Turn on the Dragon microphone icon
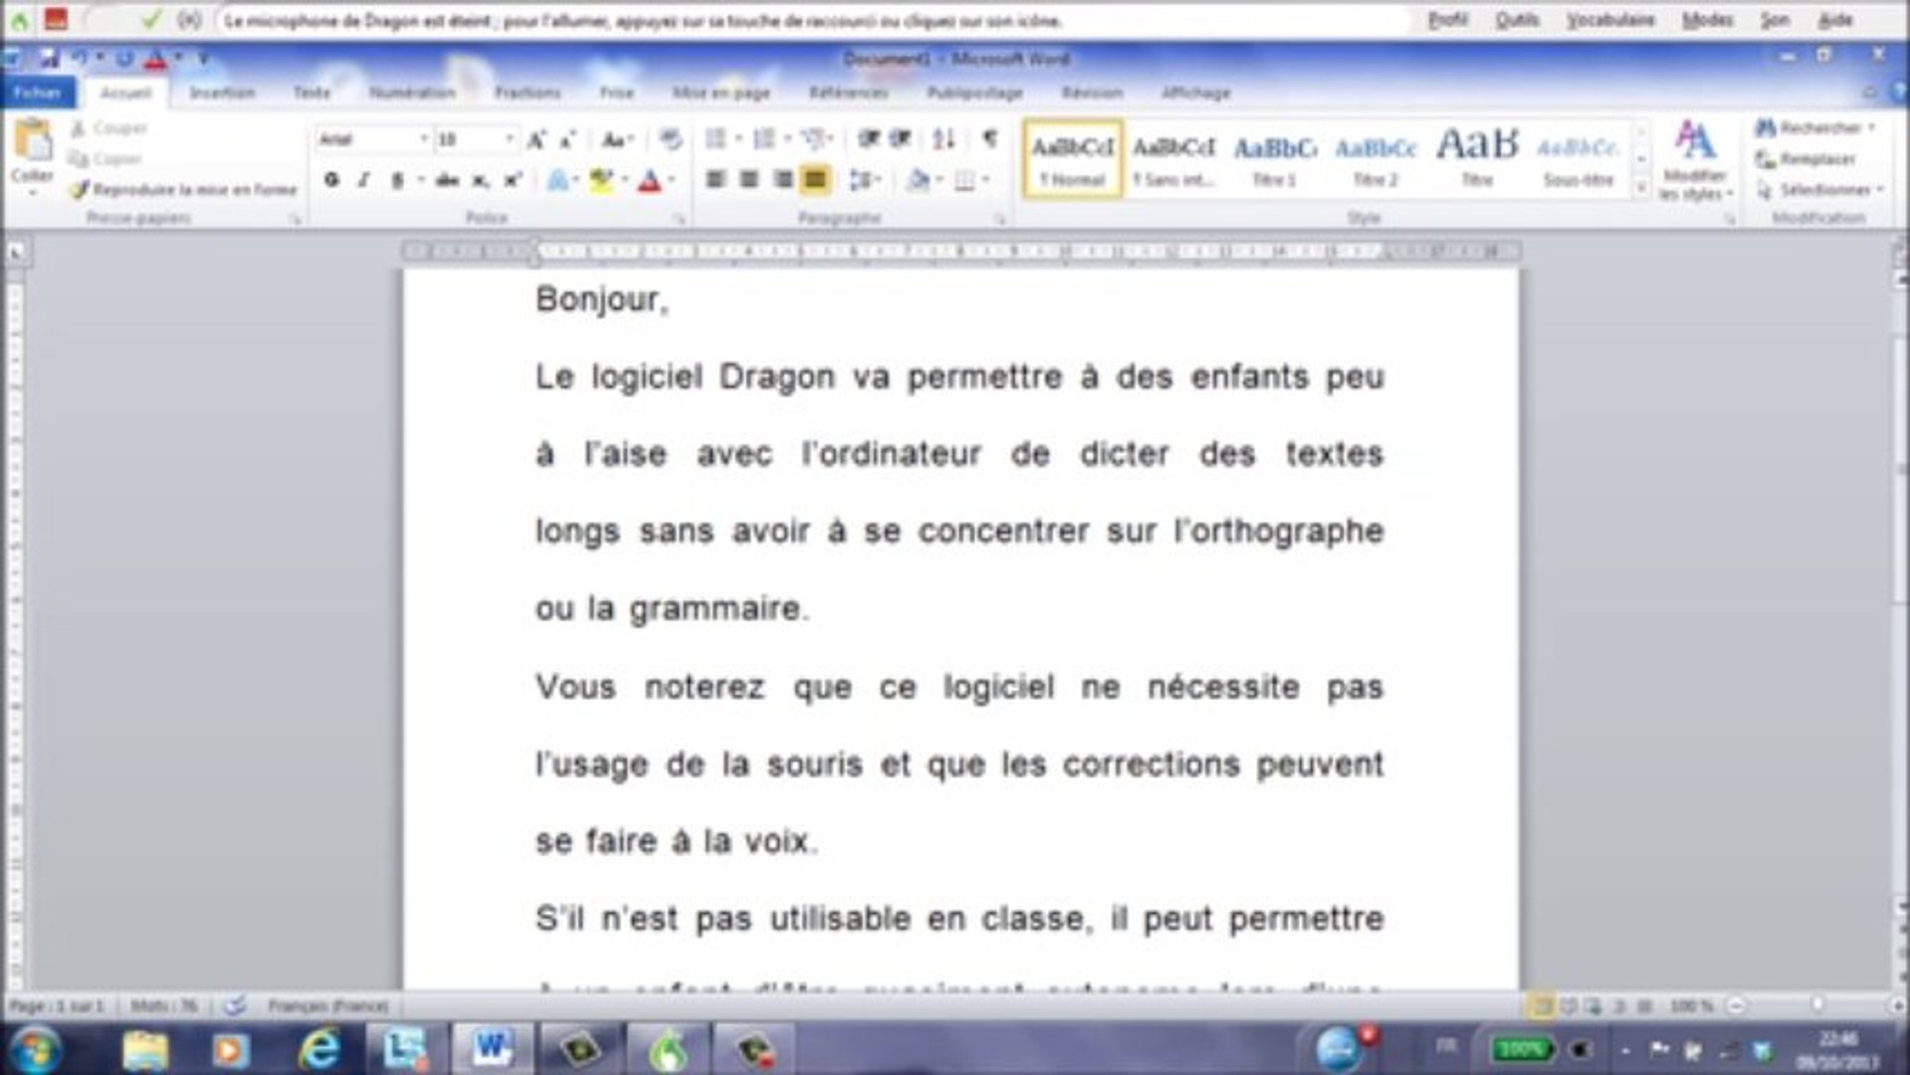The height and width of the screenshot is (1075, 1910). (56, 19)
